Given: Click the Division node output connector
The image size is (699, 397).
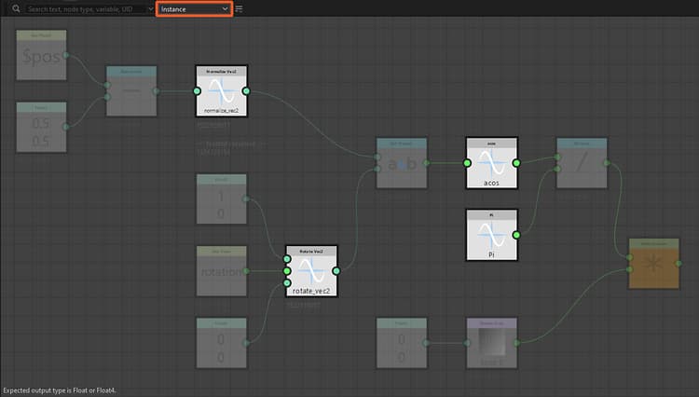Looking at the screenshot, I should (607, 163).
